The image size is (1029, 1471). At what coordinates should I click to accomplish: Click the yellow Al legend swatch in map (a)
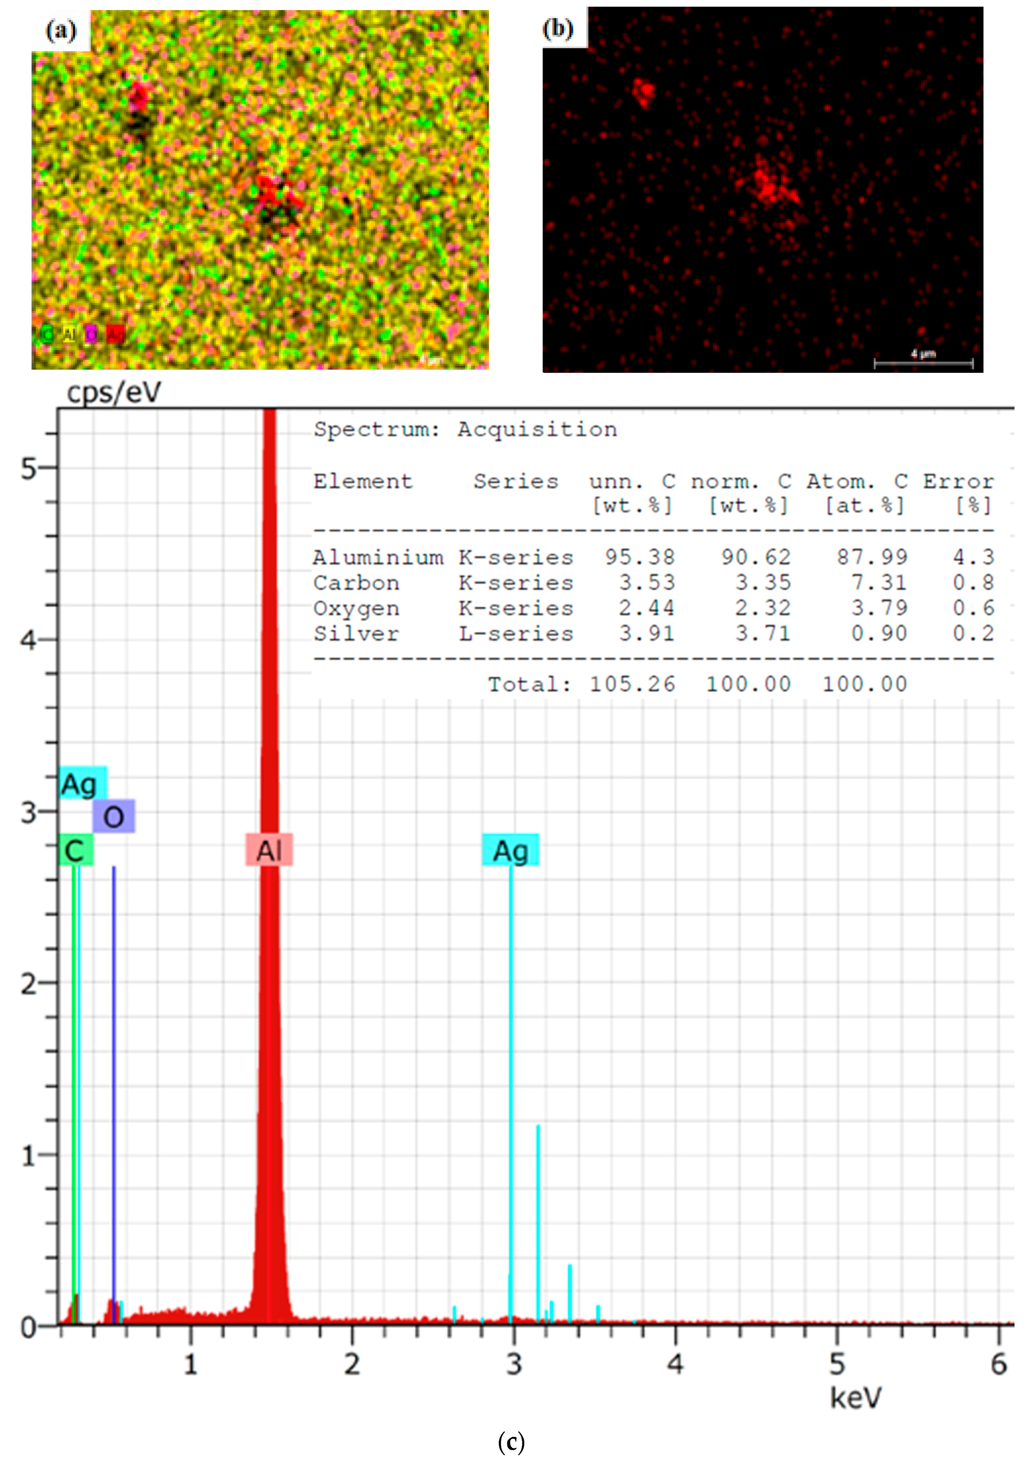pyautogui.click(x=69, y=334)
